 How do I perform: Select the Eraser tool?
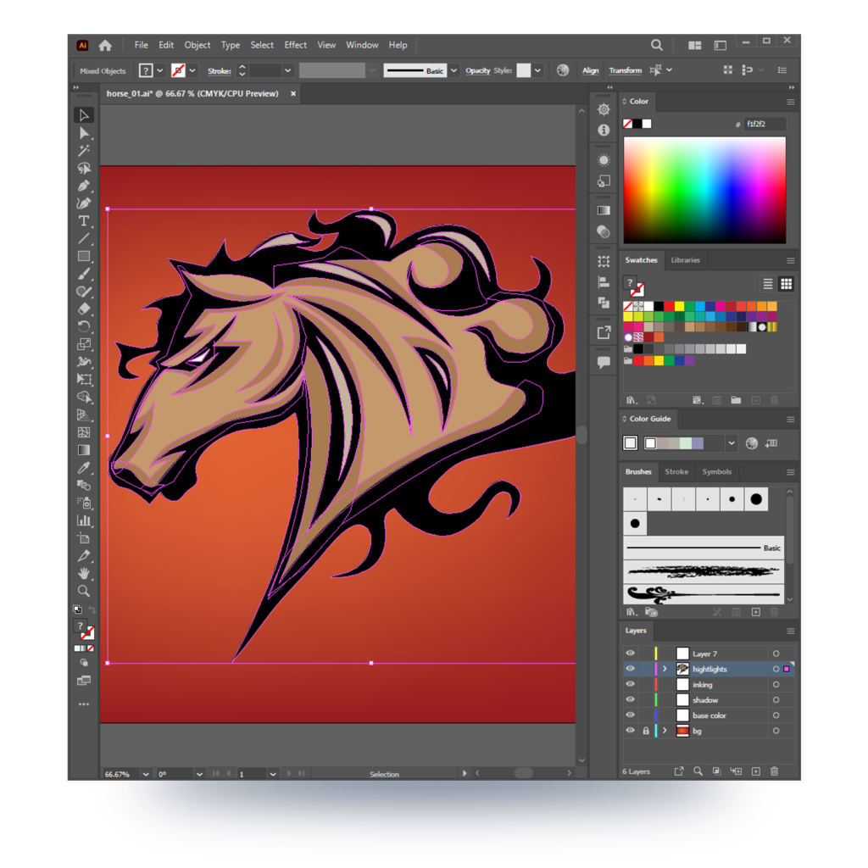point(84,309)
